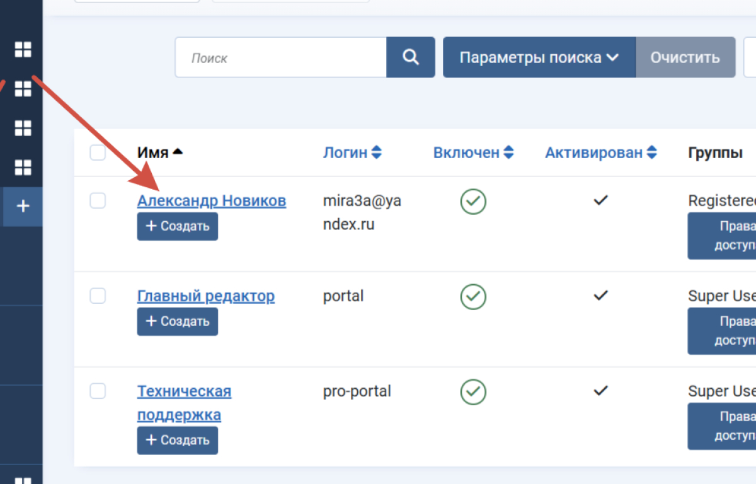The image size is (756, 484).
Task: Expand the Параметры поиска dropdown
Action: tap(539, 57)
